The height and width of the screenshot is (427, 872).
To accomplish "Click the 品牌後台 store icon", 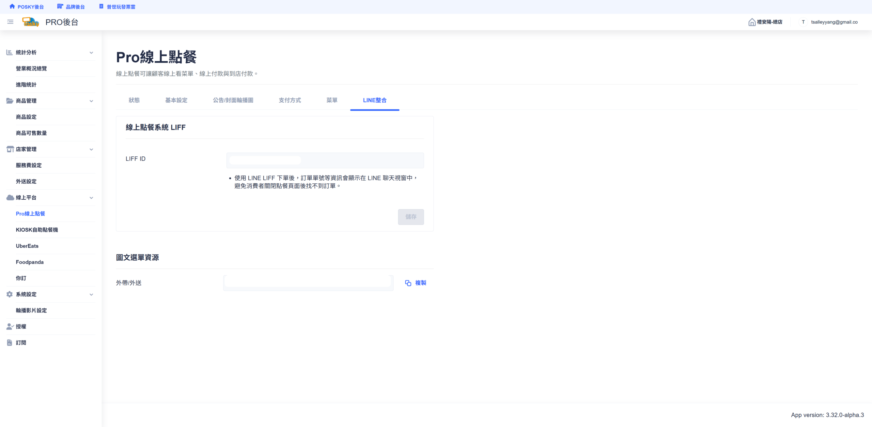I will click(x=60, y=6).
